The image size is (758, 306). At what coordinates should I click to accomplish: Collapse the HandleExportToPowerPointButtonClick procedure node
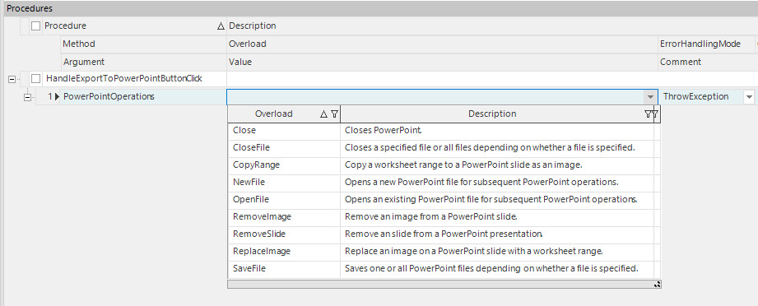(x=12, y=79)
